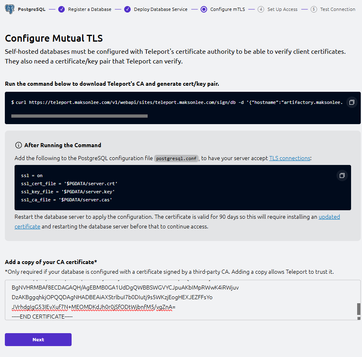Go to the Register a Database step label
This screenshot has width=362, height=357.
point(89,9)
